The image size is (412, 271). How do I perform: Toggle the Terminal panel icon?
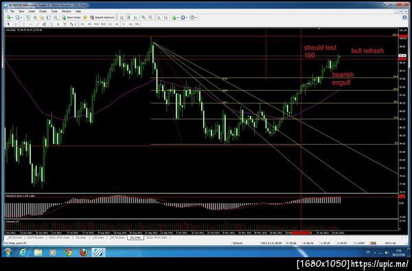point(49,18)
